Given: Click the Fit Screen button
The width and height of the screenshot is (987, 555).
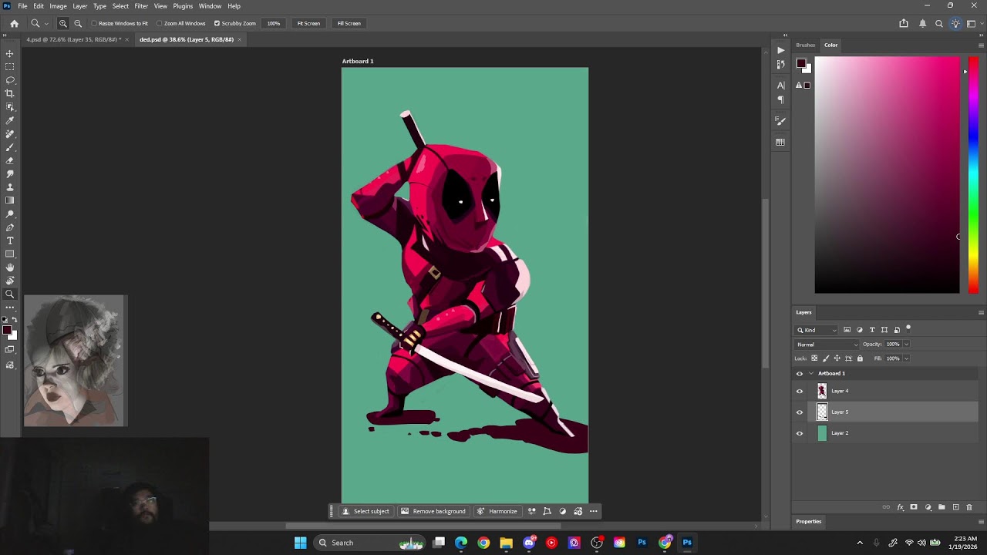Looking at the screenshot, I should click(x=308, y=23).
